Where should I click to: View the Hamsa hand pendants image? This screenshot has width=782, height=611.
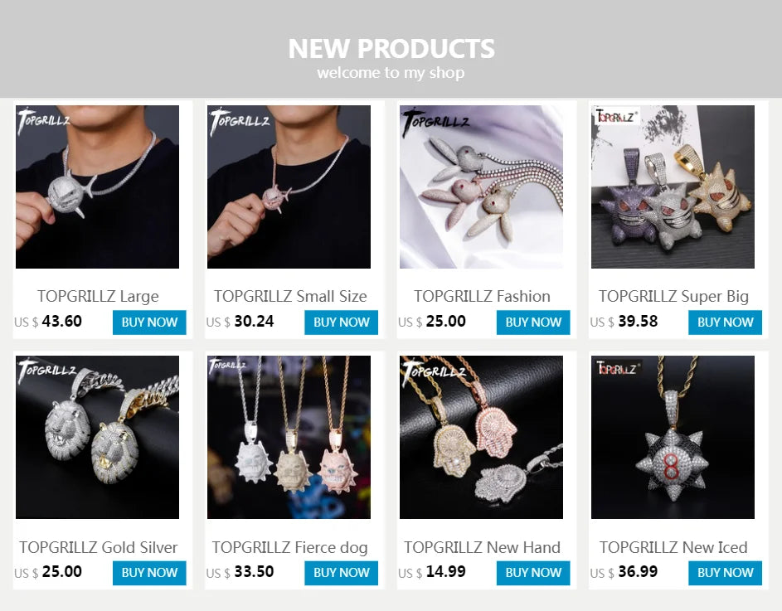[481, 437]
